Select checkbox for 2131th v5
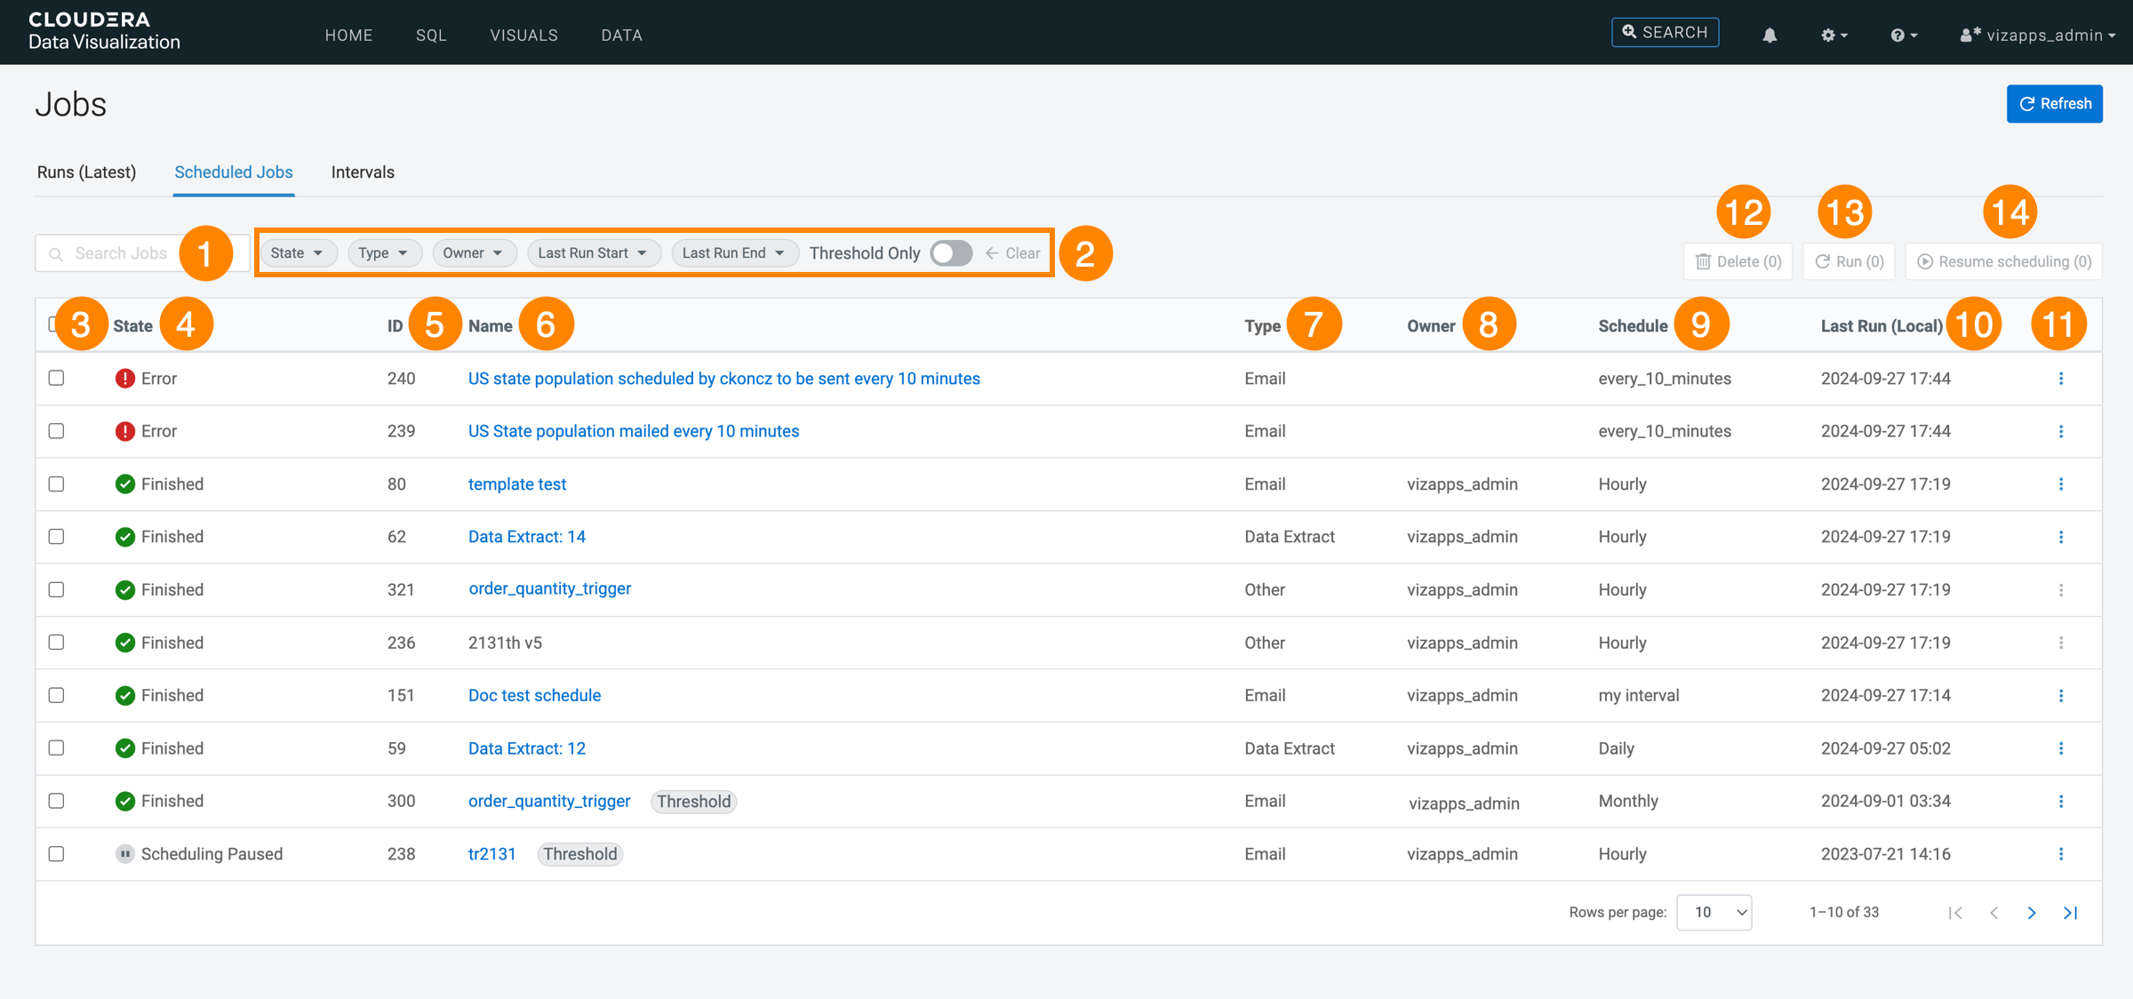 (57, 642)
